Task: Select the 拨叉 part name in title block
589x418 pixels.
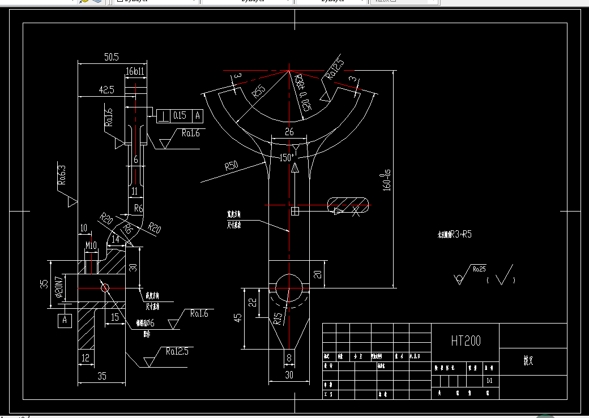Action: tap(528, 361)
